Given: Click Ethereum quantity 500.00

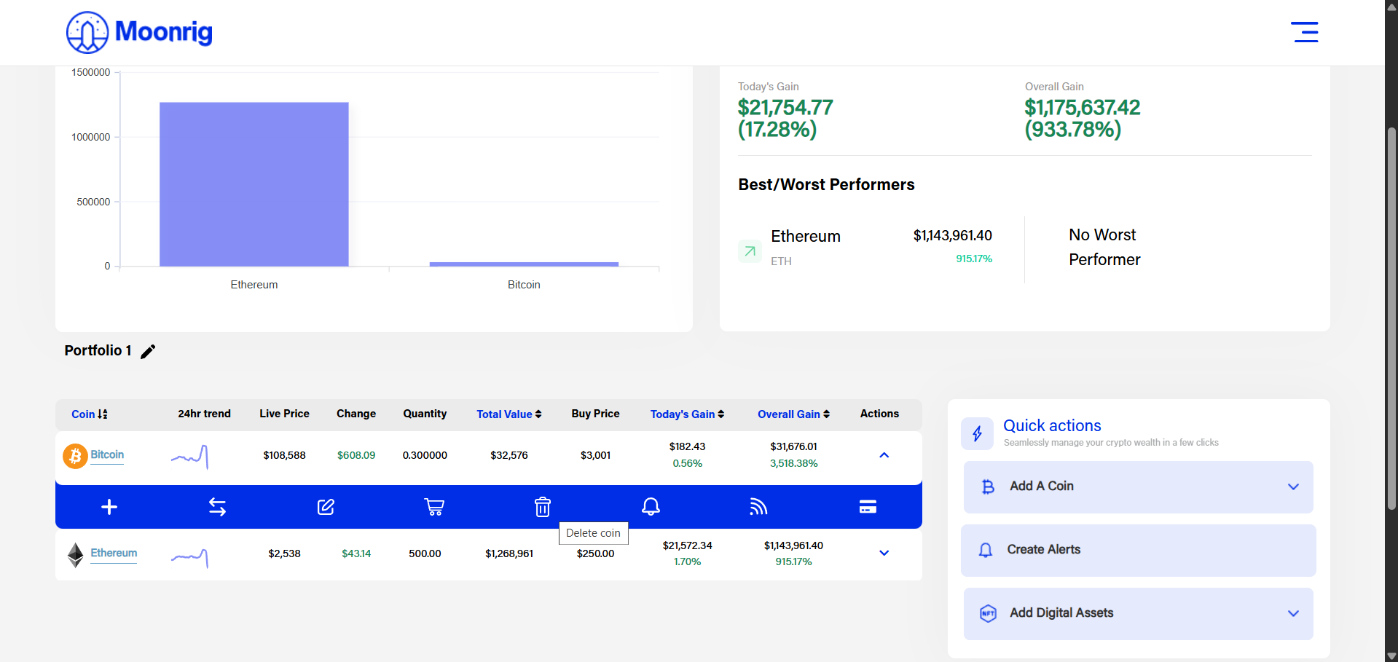Looking at the screenshot, I should coord(425,553).
